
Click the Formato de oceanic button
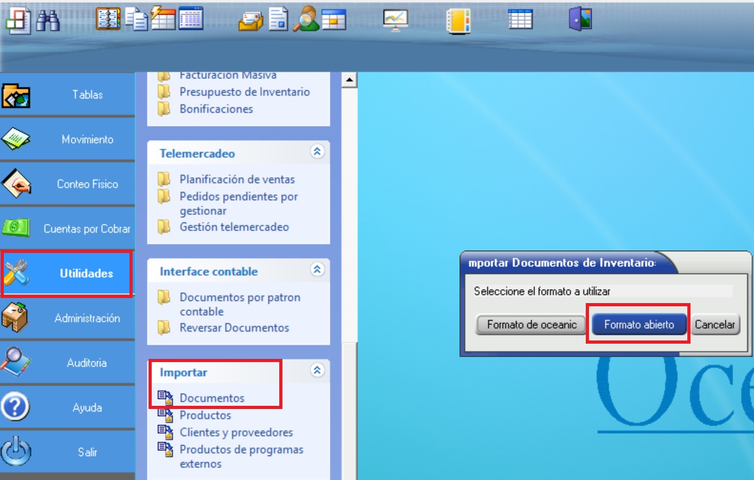point(531,325)
